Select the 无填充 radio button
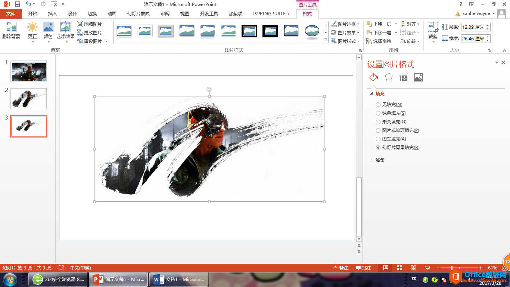The width and height of the screenshot is (510, 287). point(378,105)
